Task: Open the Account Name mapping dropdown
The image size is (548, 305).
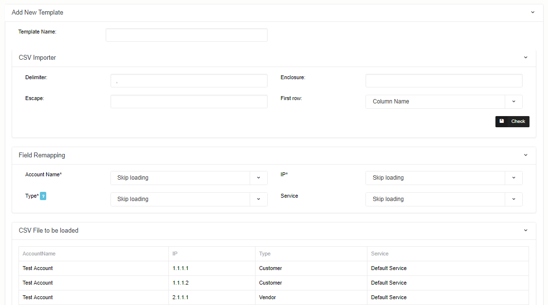Action: coord(189,178)
